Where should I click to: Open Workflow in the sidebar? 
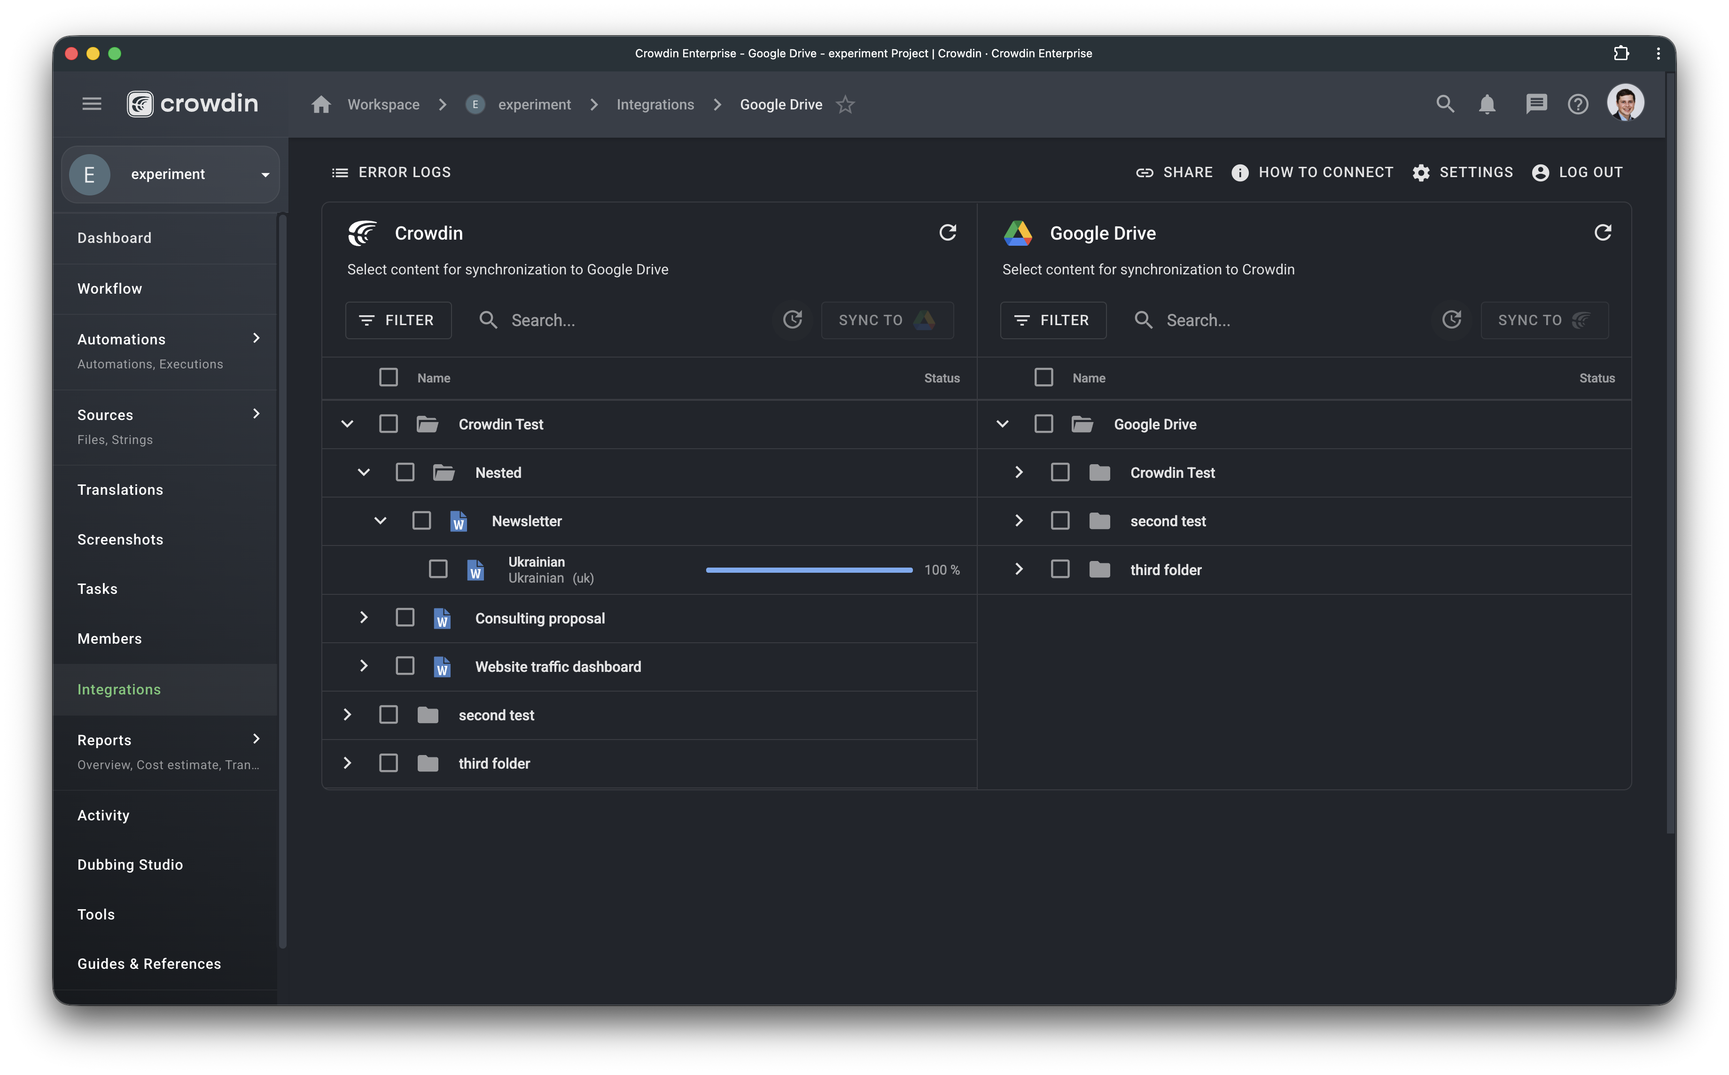pyautogui.click(x=165, y=288)
